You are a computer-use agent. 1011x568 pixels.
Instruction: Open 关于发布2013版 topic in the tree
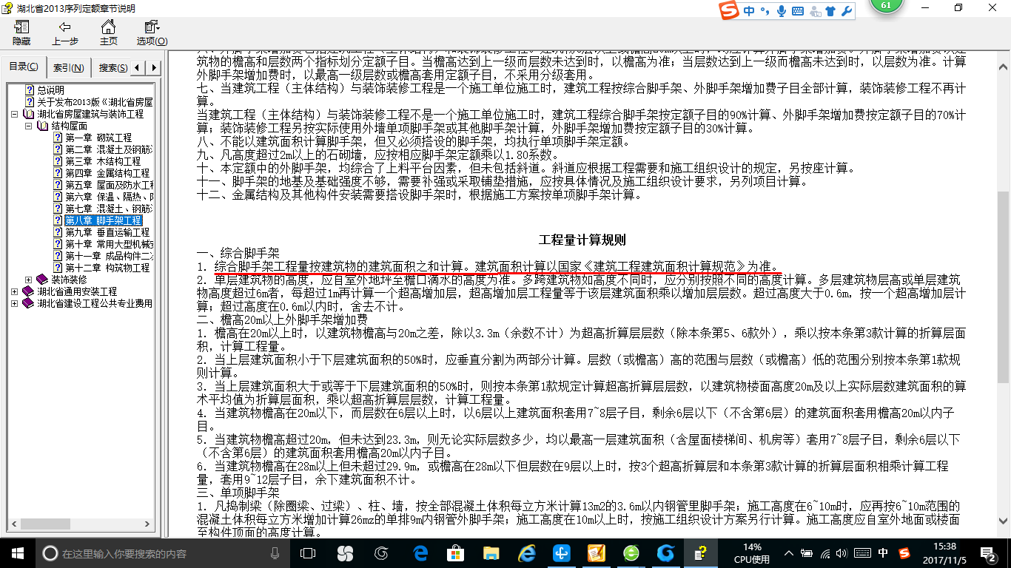(95, 102)
